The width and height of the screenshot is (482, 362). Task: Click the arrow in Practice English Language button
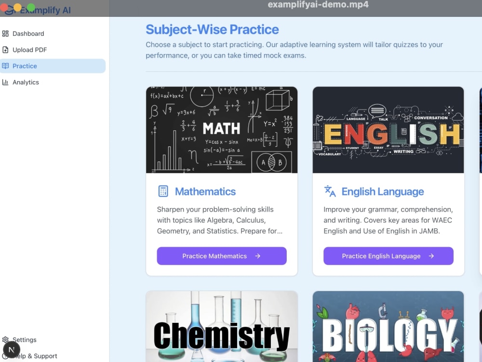tap(431, 256)
